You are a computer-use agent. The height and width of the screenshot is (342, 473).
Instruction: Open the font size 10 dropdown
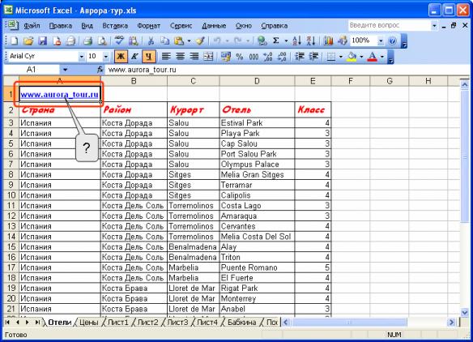(105, 57)
